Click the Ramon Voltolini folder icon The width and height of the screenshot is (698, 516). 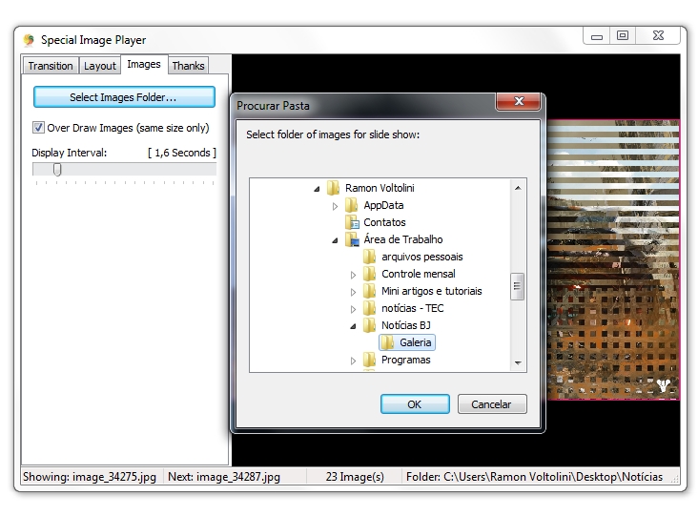point(334,188)
